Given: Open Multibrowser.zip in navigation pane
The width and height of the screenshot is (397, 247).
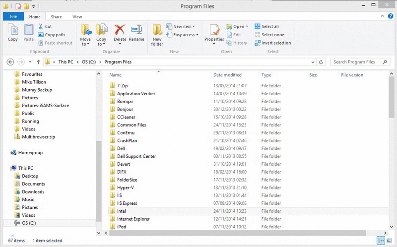Looking at the screenshot, I should pyautogui.click(x=35, y=137).
